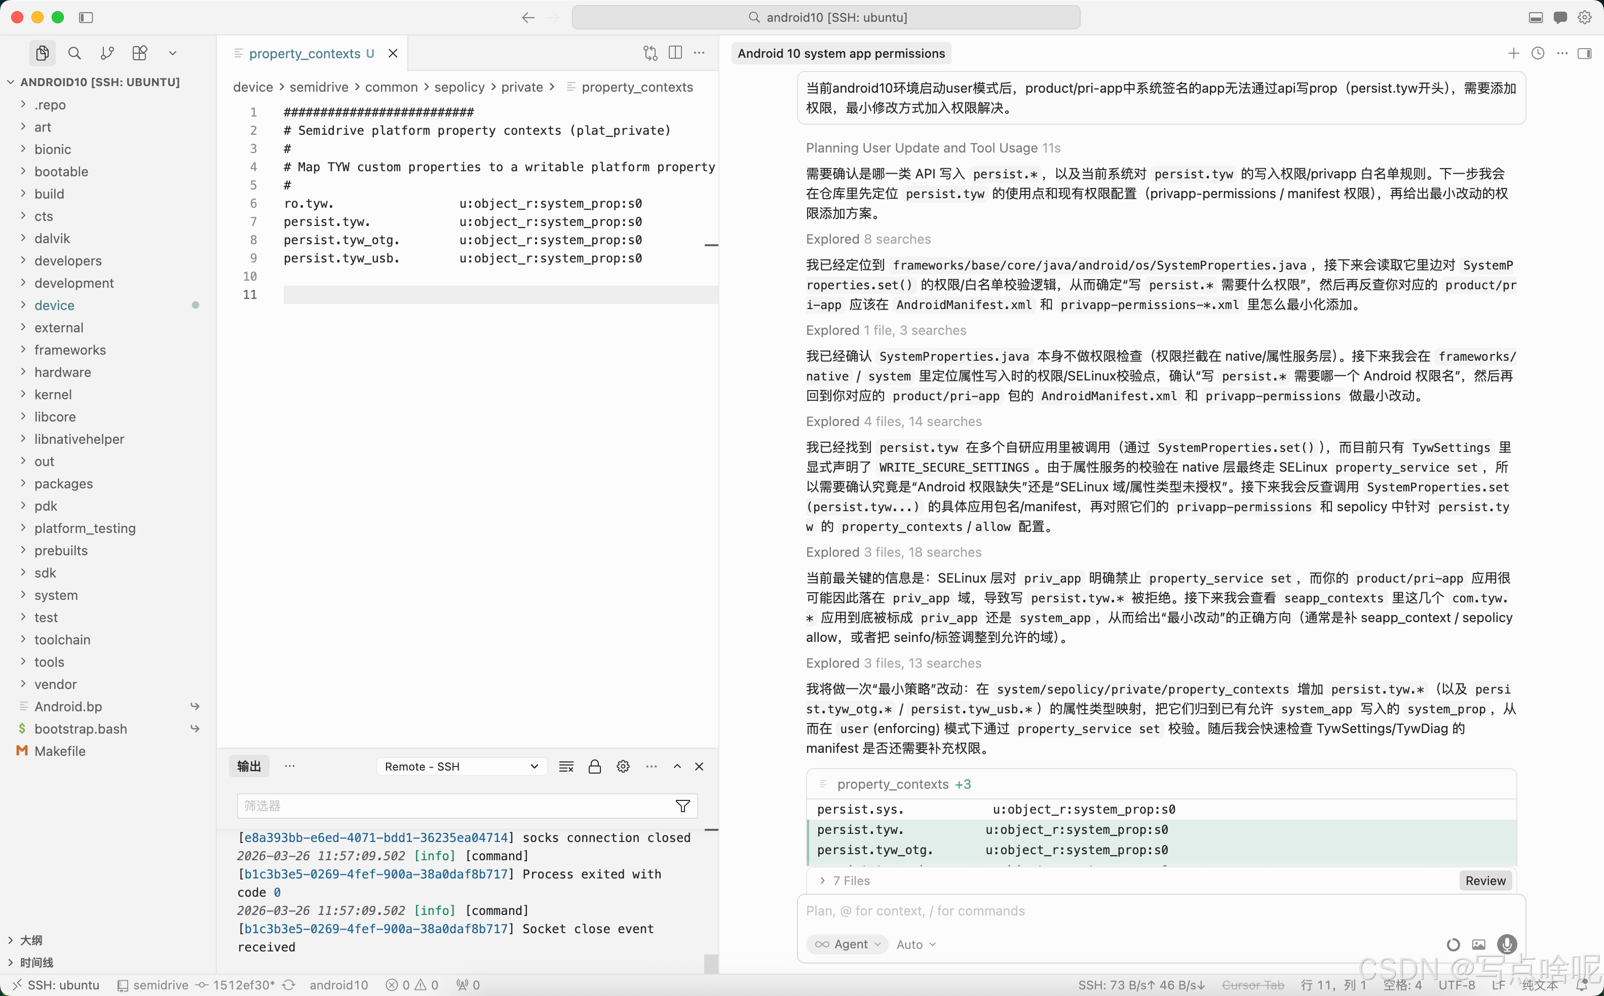Expand the frameworks folder

click(70, 350)
